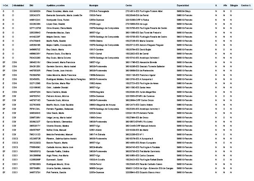254x181 pixels.
Task: Click the name Rey Criado, María
Action: [x=55, y=49]
